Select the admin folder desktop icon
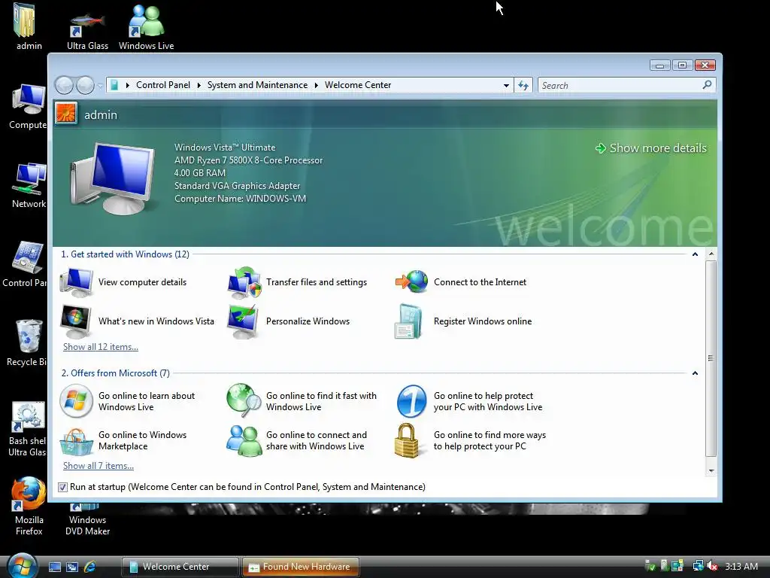The height and width of the screenshot is (578, 770). [28, 27]
